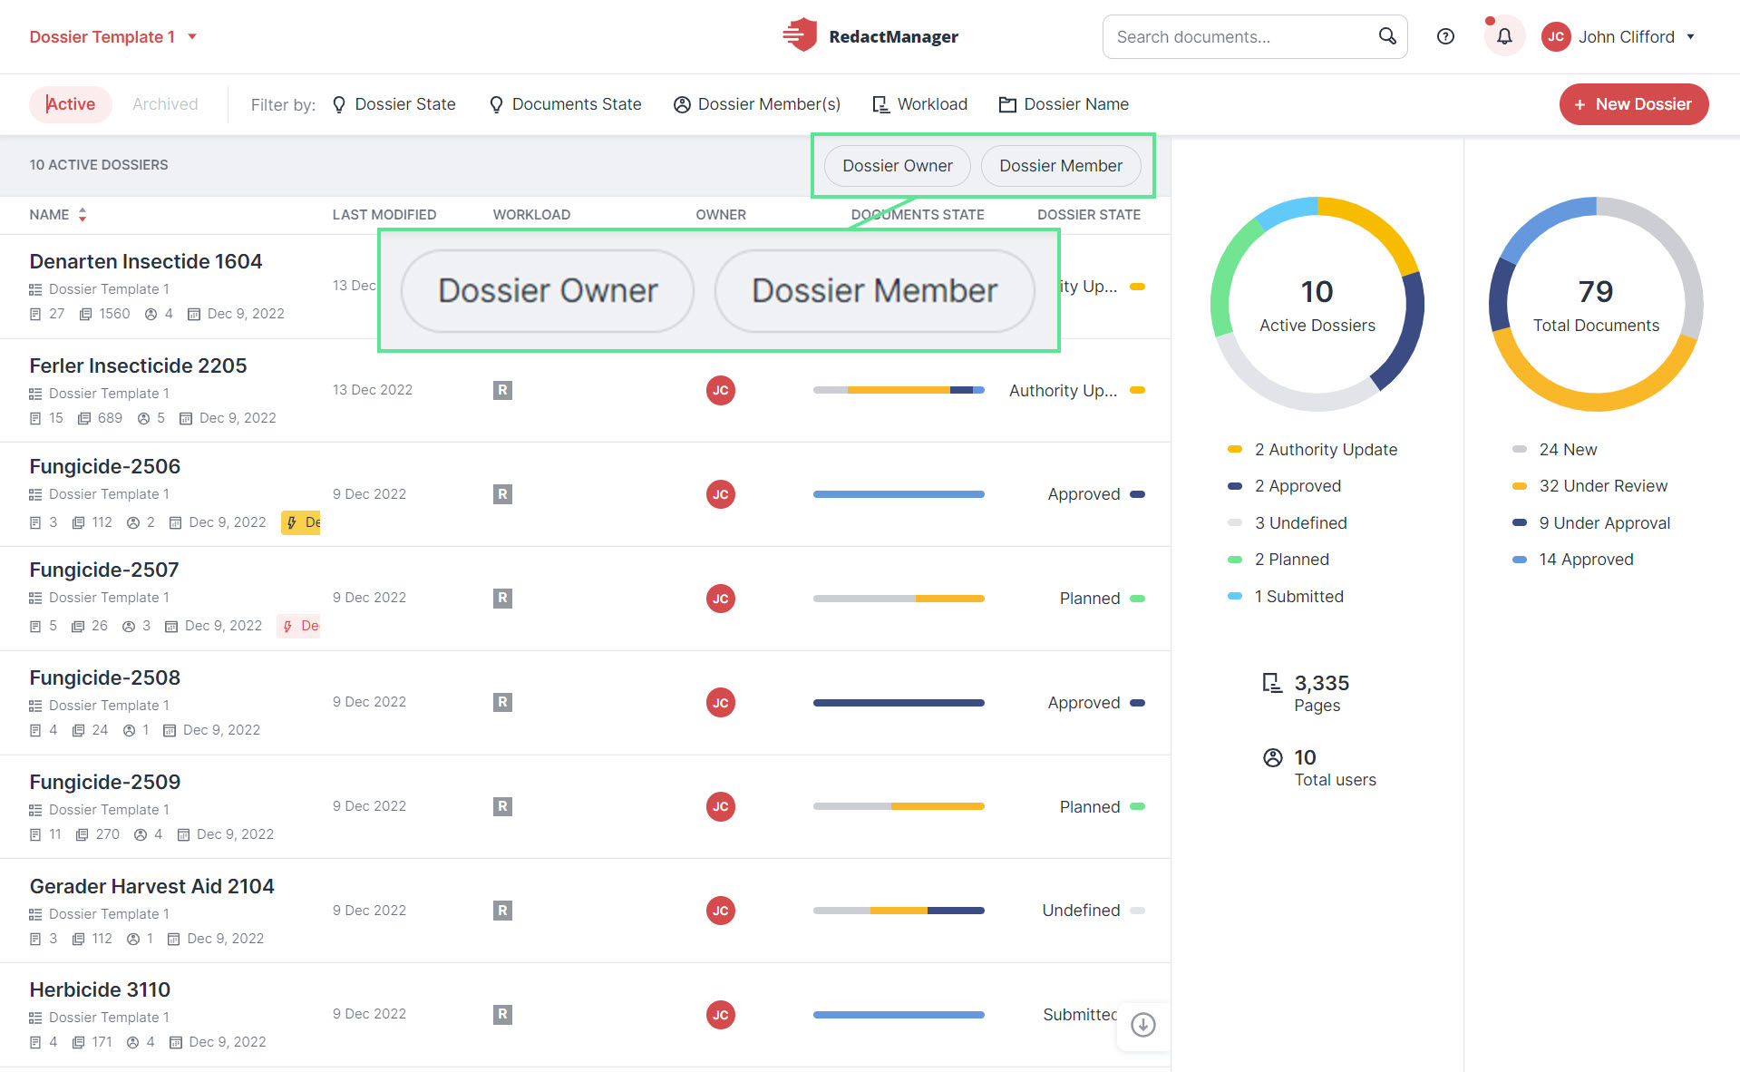Click the Search documents input field

pyautogui.click(x=1255, y=36)
